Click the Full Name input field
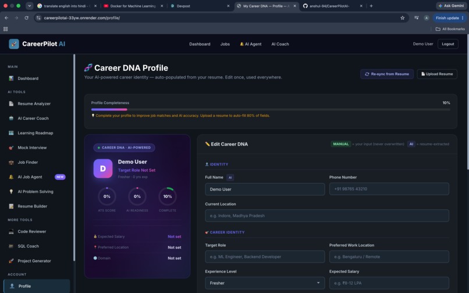 [x=265, y=190]
